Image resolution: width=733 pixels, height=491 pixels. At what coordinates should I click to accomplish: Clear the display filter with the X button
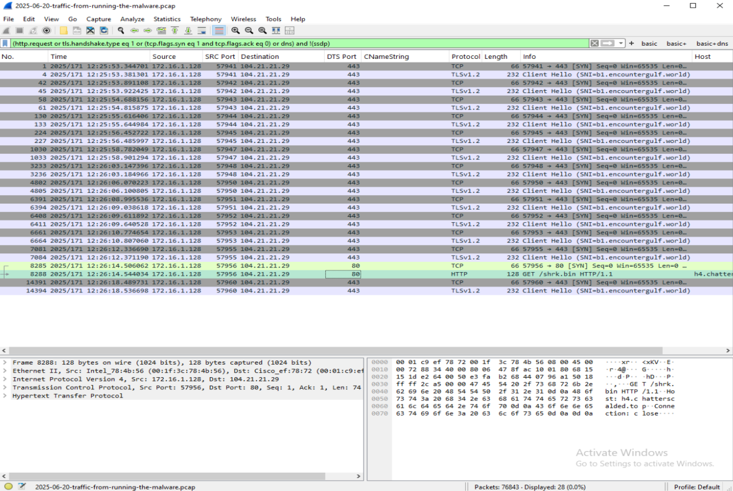pyautogui.click(x=594, y=43)
